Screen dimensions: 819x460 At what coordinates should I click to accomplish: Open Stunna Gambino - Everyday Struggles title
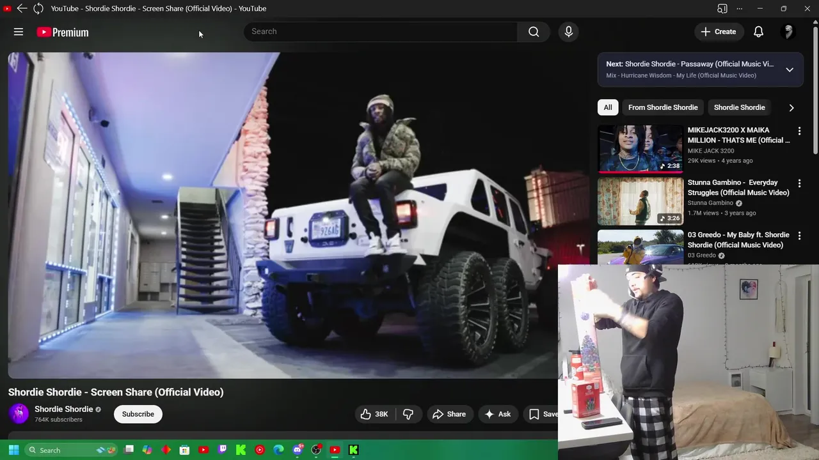738,187
